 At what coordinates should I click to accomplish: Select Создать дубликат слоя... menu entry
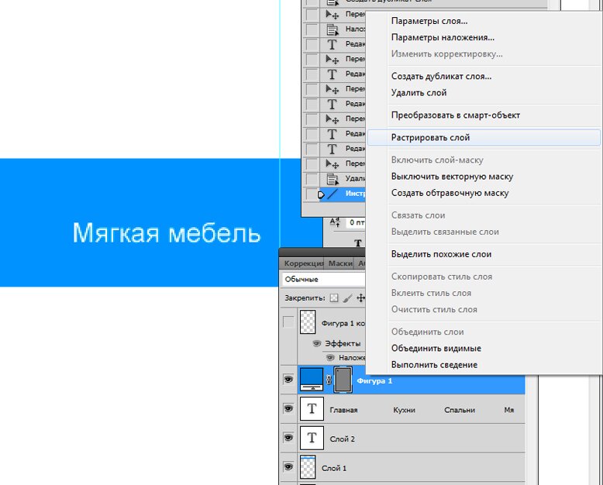[441, 76]
